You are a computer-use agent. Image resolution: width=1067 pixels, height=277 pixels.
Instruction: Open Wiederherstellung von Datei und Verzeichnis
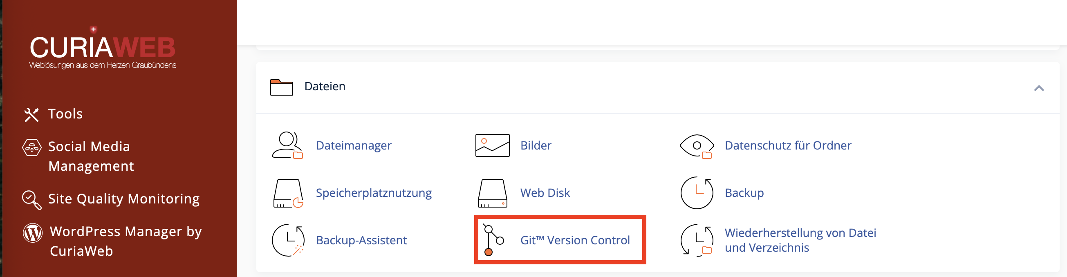800,240
